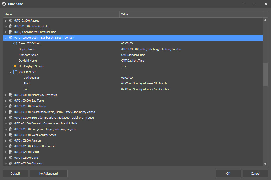This screenshot has width=271, height=180.
Task: Click globe icon for Coordinated Universal Time
Action: (10, 32)
